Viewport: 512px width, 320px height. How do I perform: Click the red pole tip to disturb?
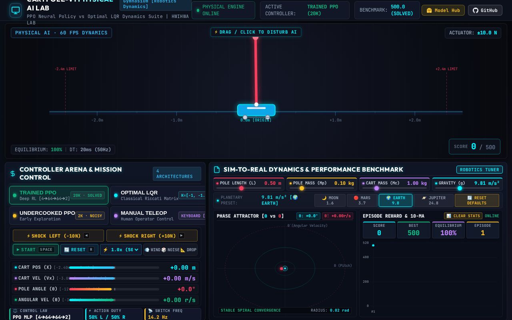coord(255,38)
